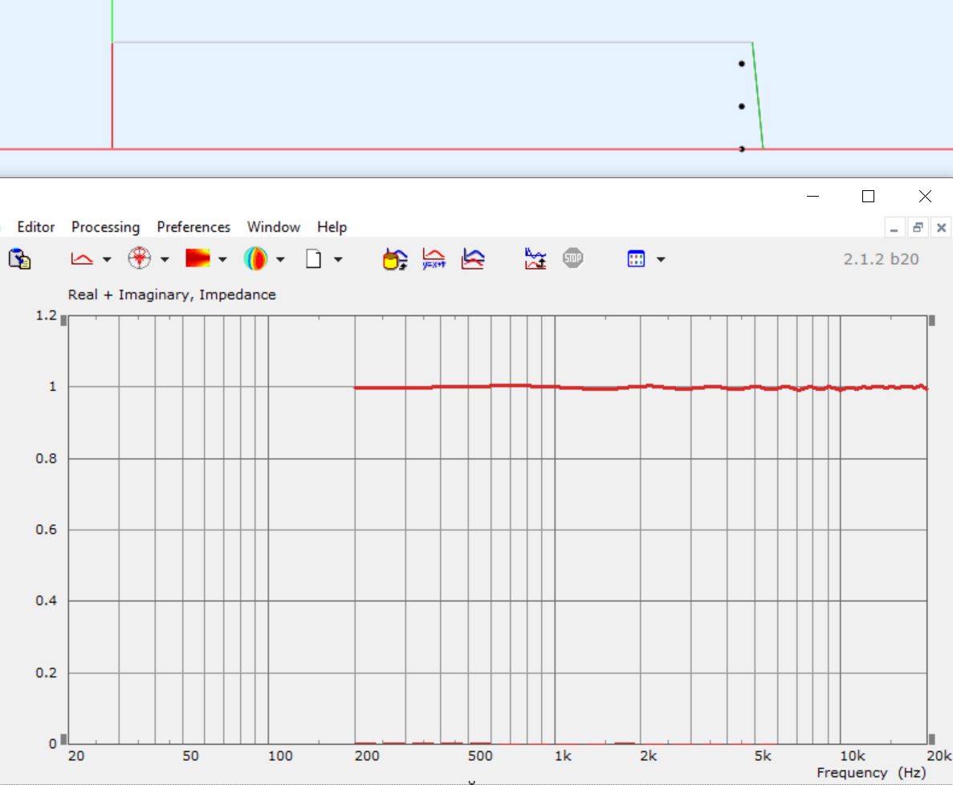Minimize the inner document window

pyautogui.click(x=894, y=228)
